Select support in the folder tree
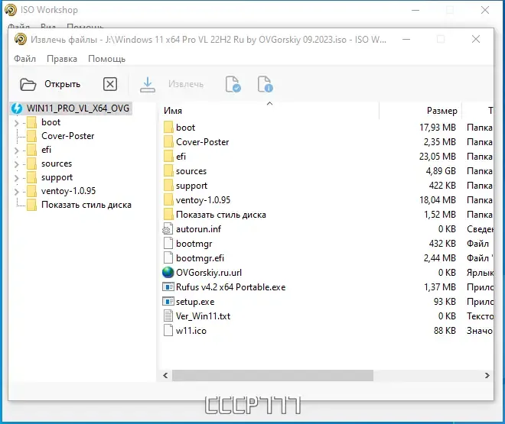 coord(57,177)
